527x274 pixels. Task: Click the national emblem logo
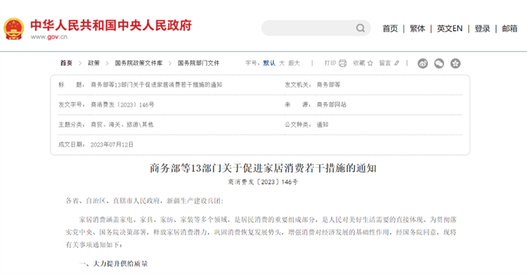[x=13, y=29]
